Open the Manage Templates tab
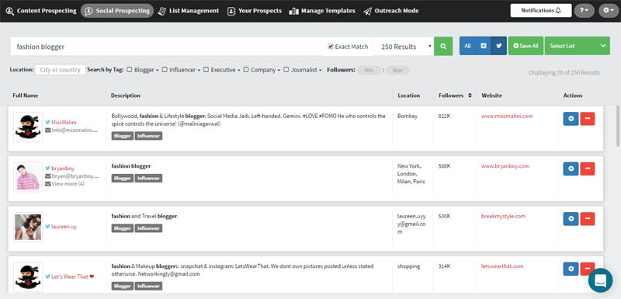The image size is (621, 299). [322, 11]
